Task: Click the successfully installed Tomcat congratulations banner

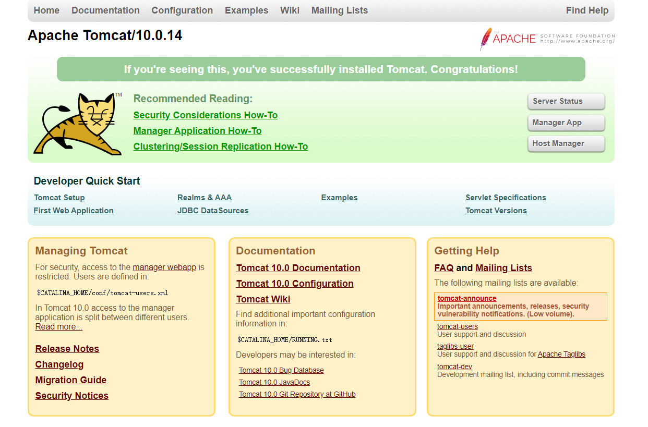Action: pos(321,69)
